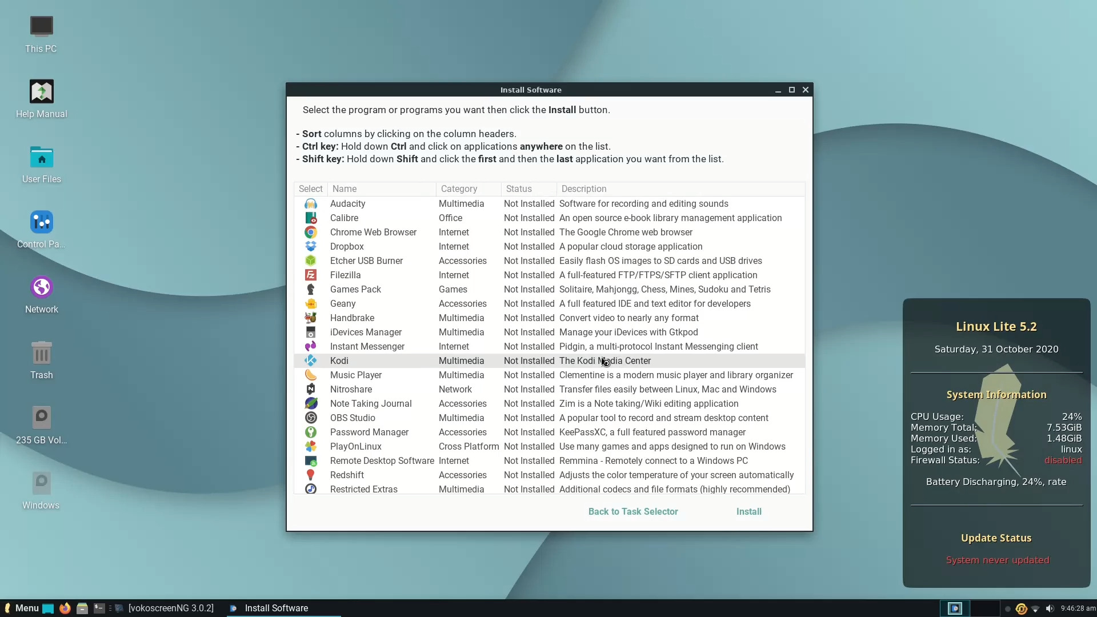Sort list by the Description column header
Image resolution: width=1097 pixels, height=617 pixels.
click(680, 189)
